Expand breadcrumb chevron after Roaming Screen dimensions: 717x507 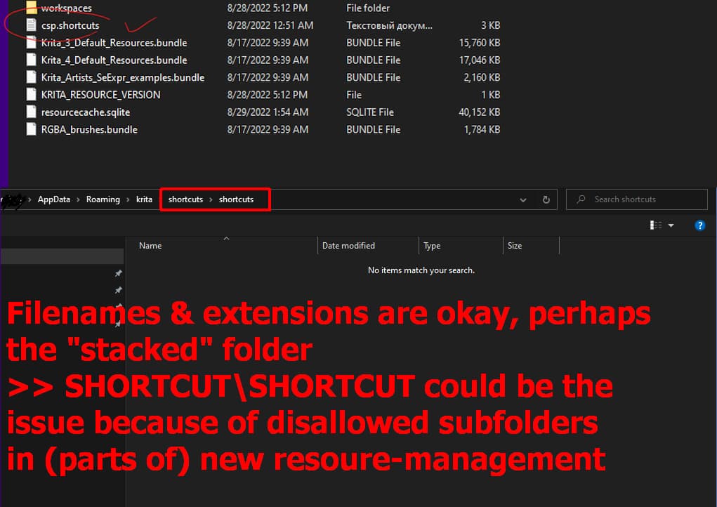tap(128, 199)
